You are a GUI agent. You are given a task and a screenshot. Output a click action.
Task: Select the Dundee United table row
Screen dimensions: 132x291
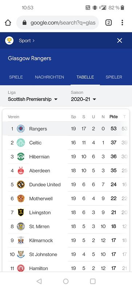66,184
